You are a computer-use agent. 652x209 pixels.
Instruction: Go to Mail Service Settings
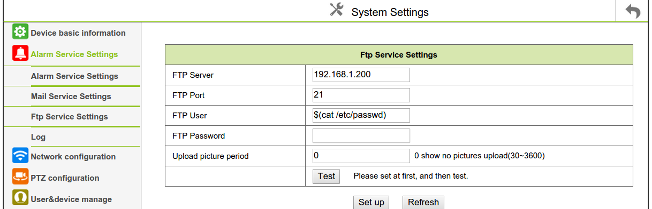point(71,97)
